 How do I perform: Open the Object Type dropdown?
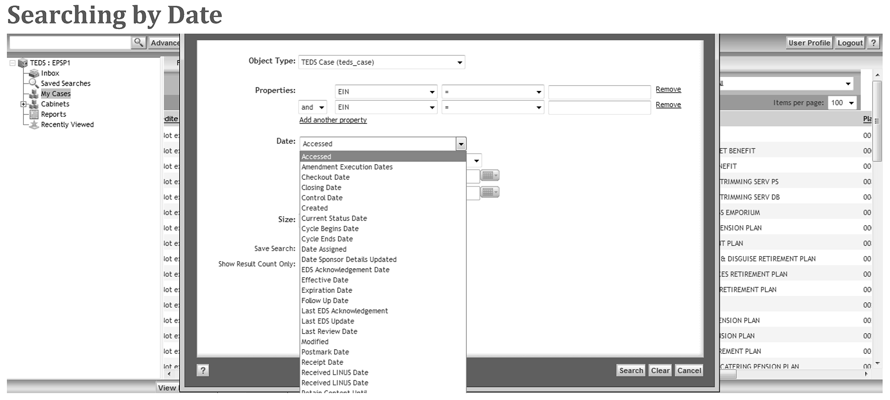pyautogui.click(x=381, y=62)
